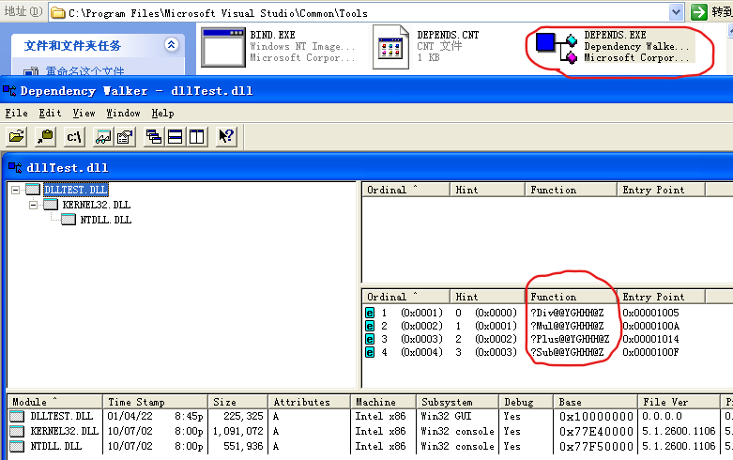Select the ?Sub@@YGHHH@Z function entry
This screenshot has height=460, width=733.
567,351
